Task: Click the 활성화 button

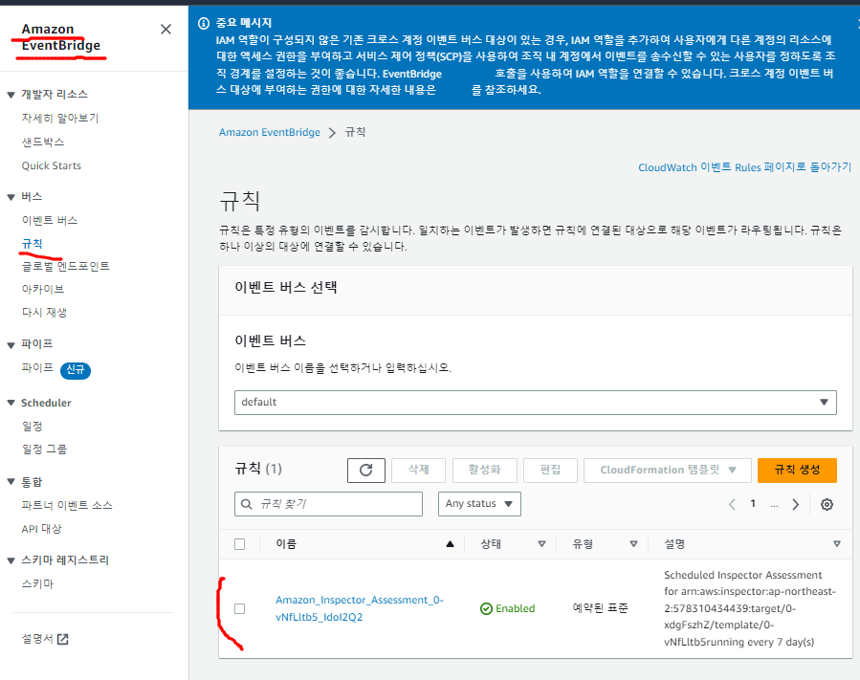Action: click(484, 471)
